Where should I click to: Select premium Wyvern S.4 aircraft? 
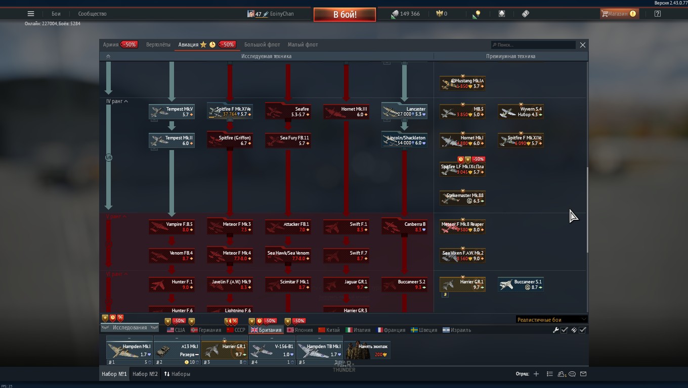[521, 112]
